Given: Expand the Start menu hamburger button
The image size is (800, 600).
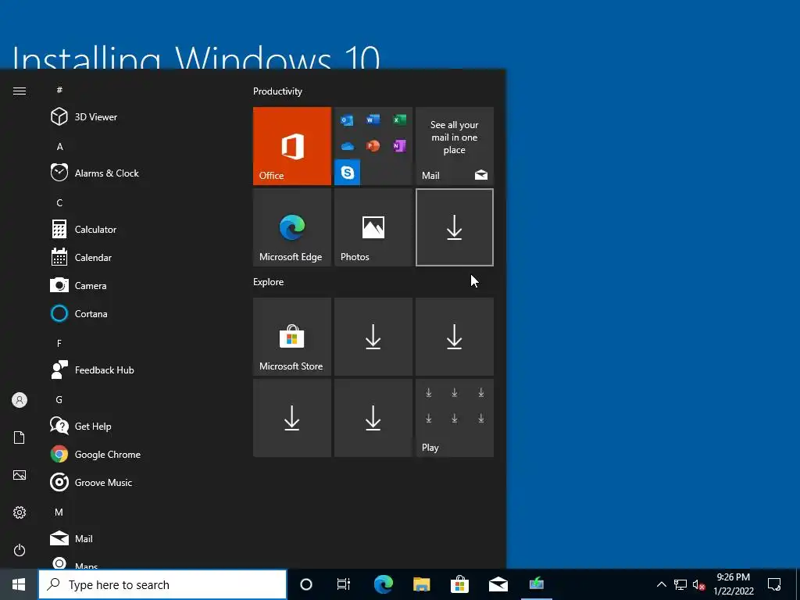Looking at the screenshot, I should pyautogui.click(x=20, y=91).
